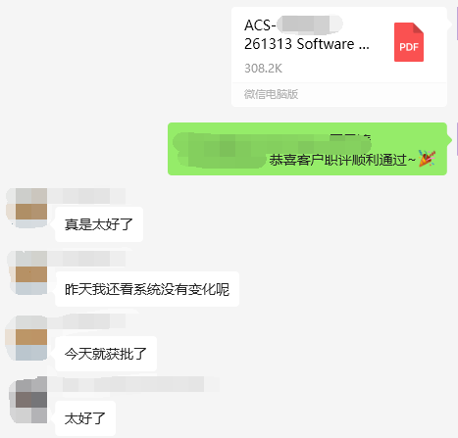
Task: Click blurred sender name above 真是太好了
Action: (86, 196)
